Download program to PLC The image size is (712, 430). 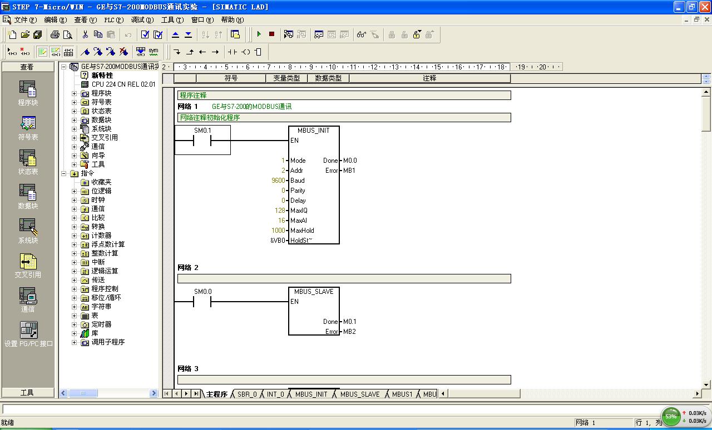click(188, 34)
